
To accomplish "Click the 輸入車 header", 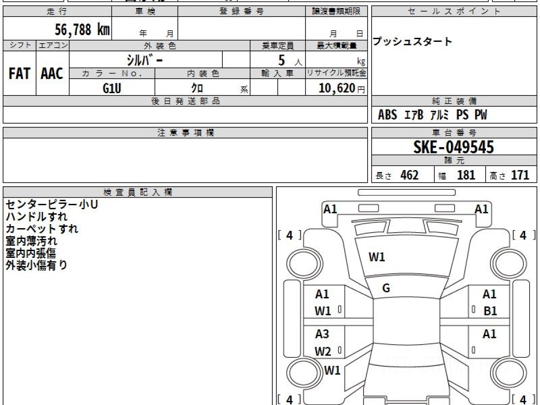I will point(278,74).
